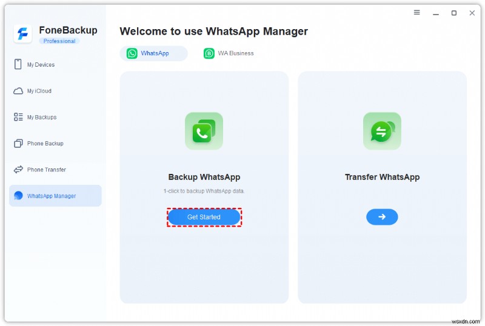Minimize the FoneBackup window
The image size is (485, 326).
click(x=436, y=13)
